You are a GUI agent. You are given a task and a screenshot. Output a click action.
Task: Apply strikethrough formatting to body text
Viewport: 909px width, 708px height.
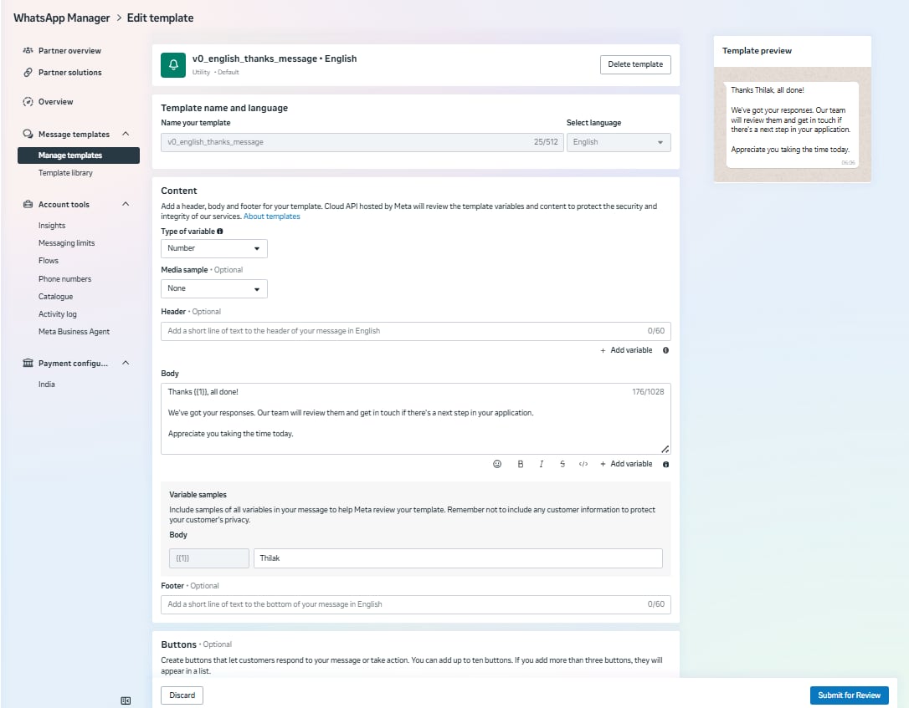coord(562,464)
